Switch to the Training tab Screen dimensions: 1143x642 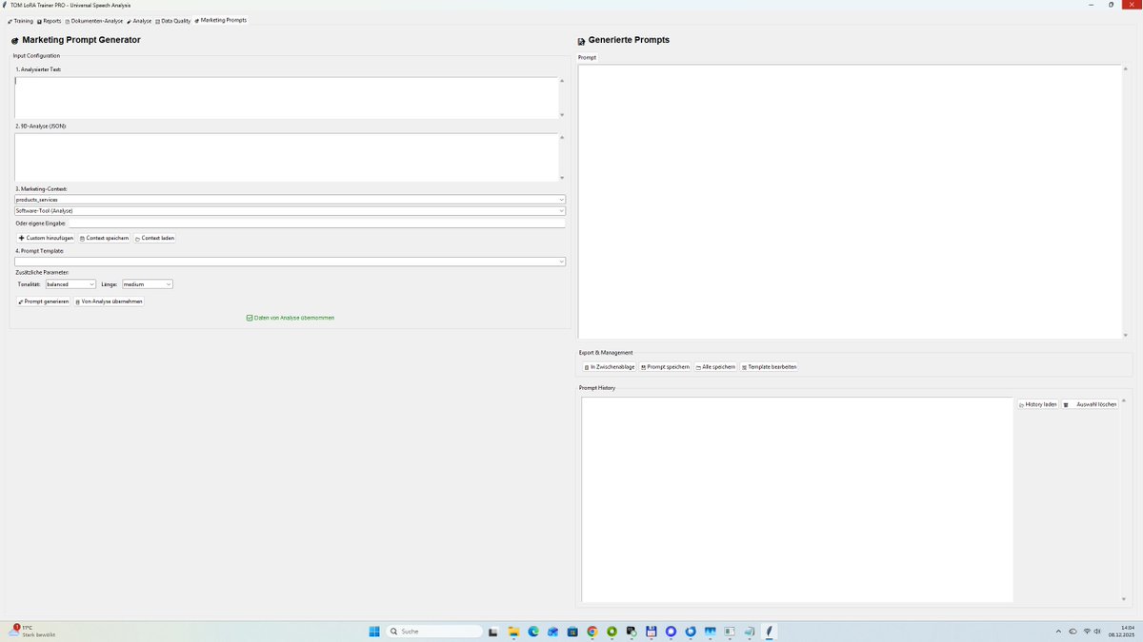tap(20, 20)
